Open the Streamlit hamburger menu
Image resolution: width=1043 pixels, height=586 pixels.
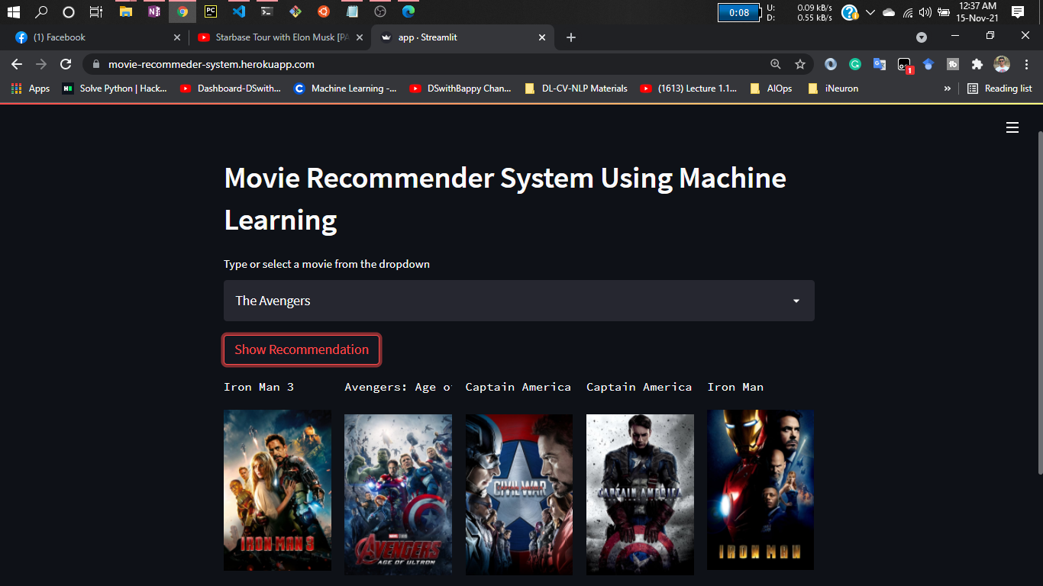tap(1012, 127)
